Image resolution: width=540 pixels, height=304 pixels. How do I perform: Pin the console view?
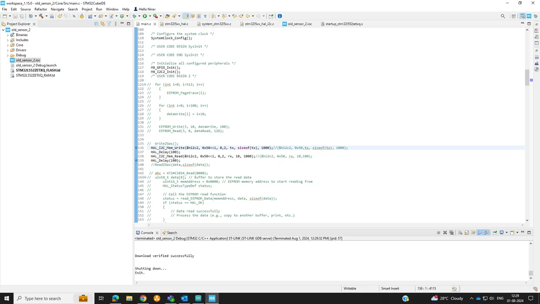(495, 233)
